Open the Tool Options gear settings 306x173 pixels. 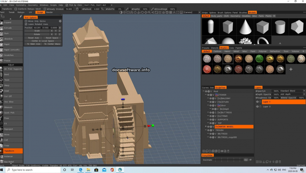60,21
